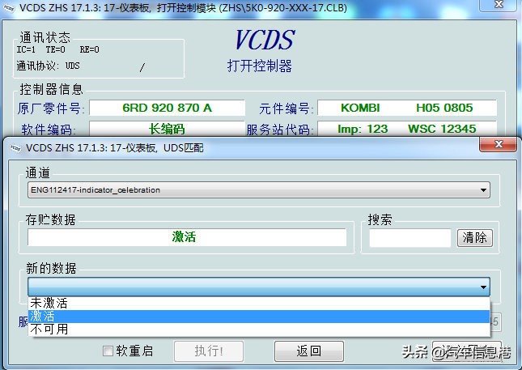Click the 服务站代码 field Imp: 123 WSC 12345
The image size is (522, 370).
(x=407, y=129)
